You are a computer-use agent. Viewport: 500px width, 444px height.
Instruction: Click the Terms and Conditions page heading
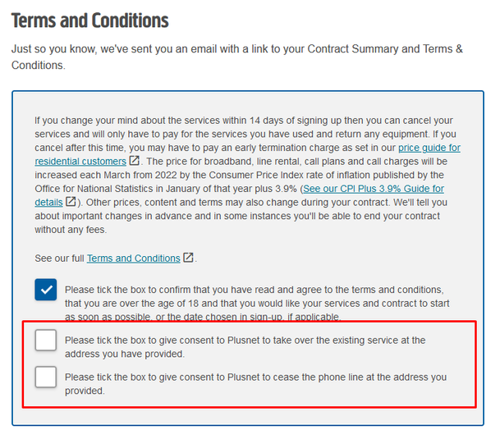click(x=90, y=21)
